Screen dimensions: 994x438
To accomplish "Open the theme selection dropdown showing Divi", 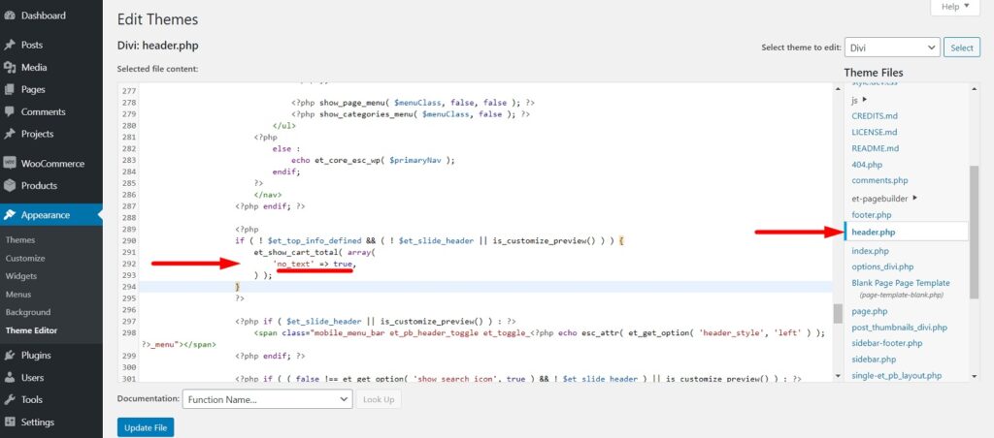I will (x=892, y=47).
